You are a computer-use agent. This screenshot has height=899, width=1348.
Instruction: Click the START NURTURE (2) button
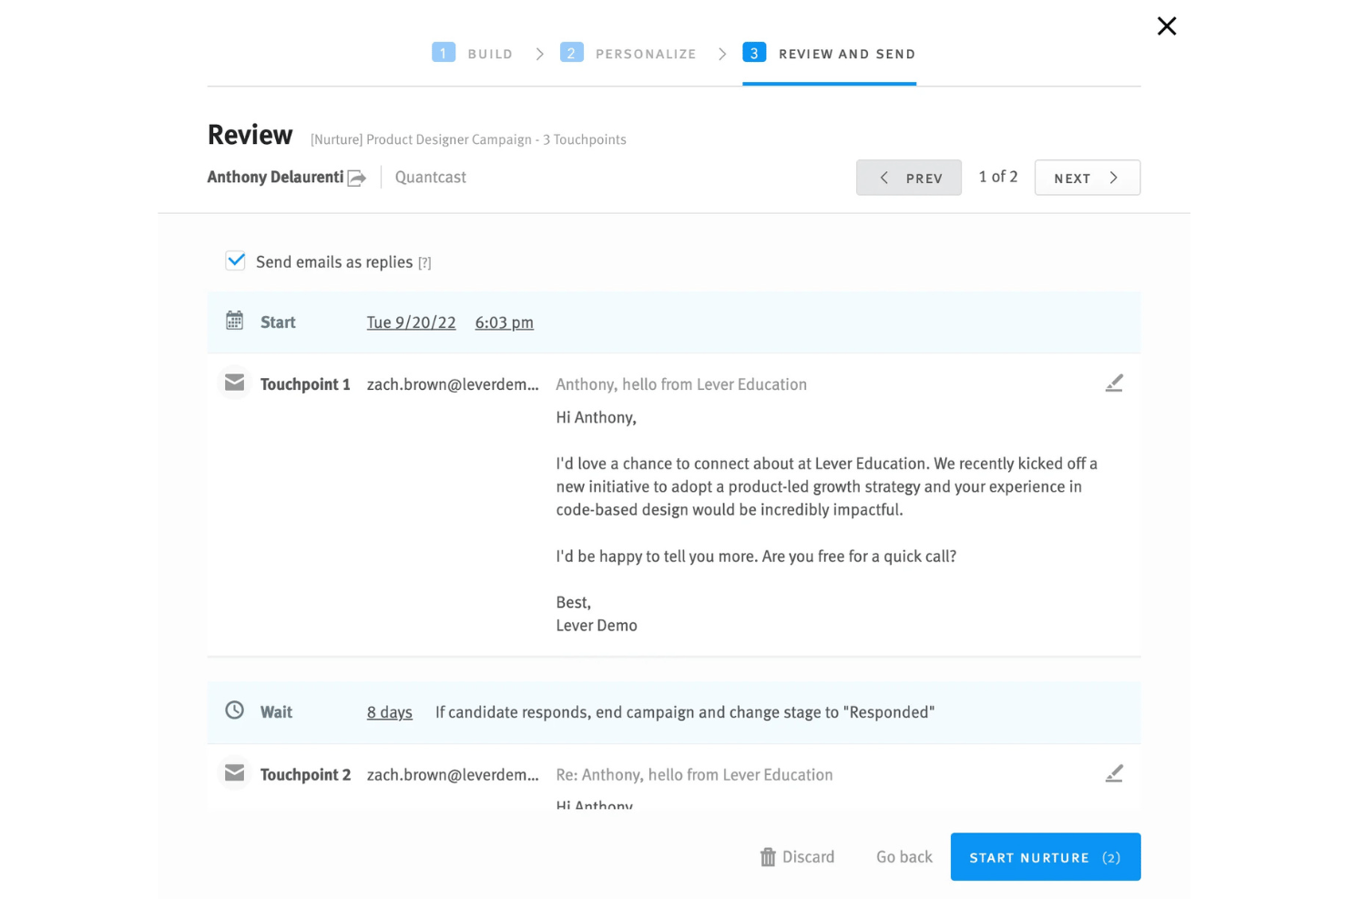(1046, 857)
